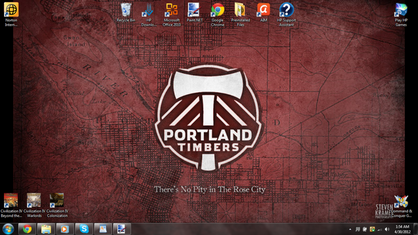This screenshot has height=235, width=418.
Task: Select the HP Support Assistant icon
Action: click(286, 14)
